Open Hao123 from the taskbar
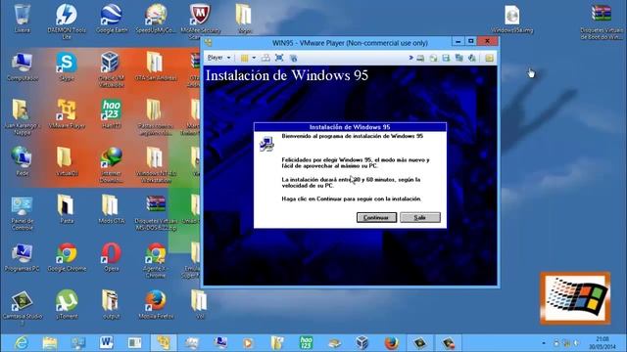The image size is (627, 352). coord(306,343)
